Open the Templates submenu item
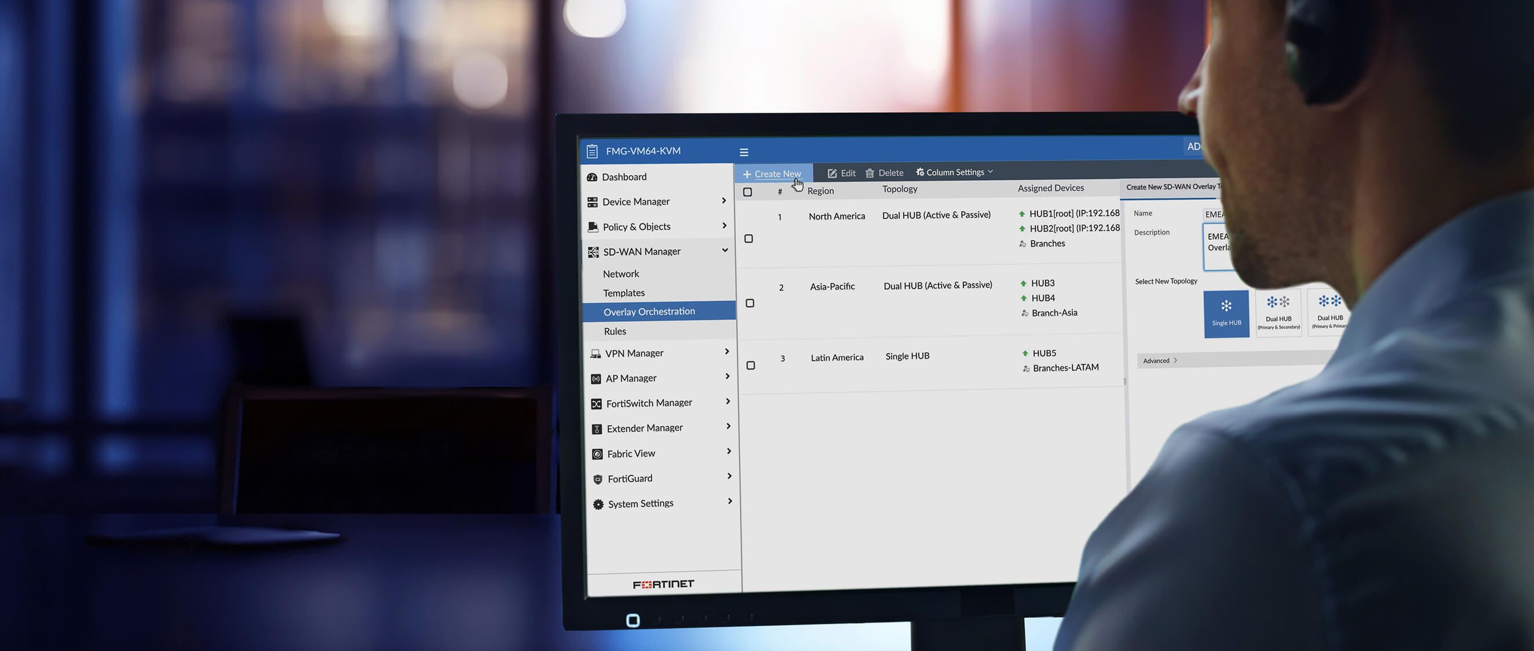 623,292
